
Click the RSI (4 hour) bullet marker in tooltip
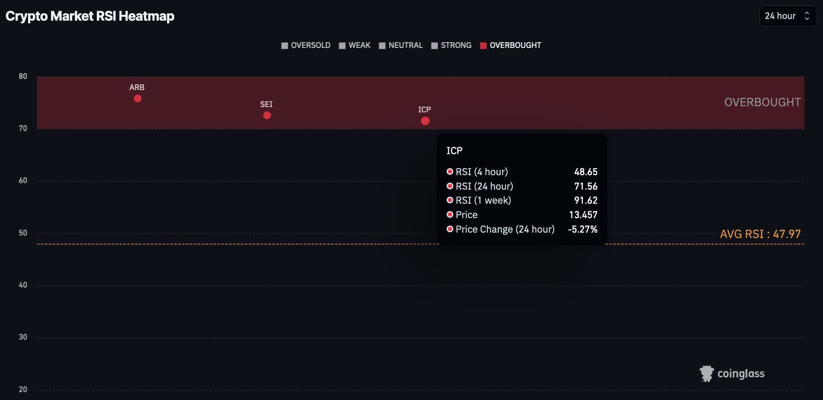(450, 171)
